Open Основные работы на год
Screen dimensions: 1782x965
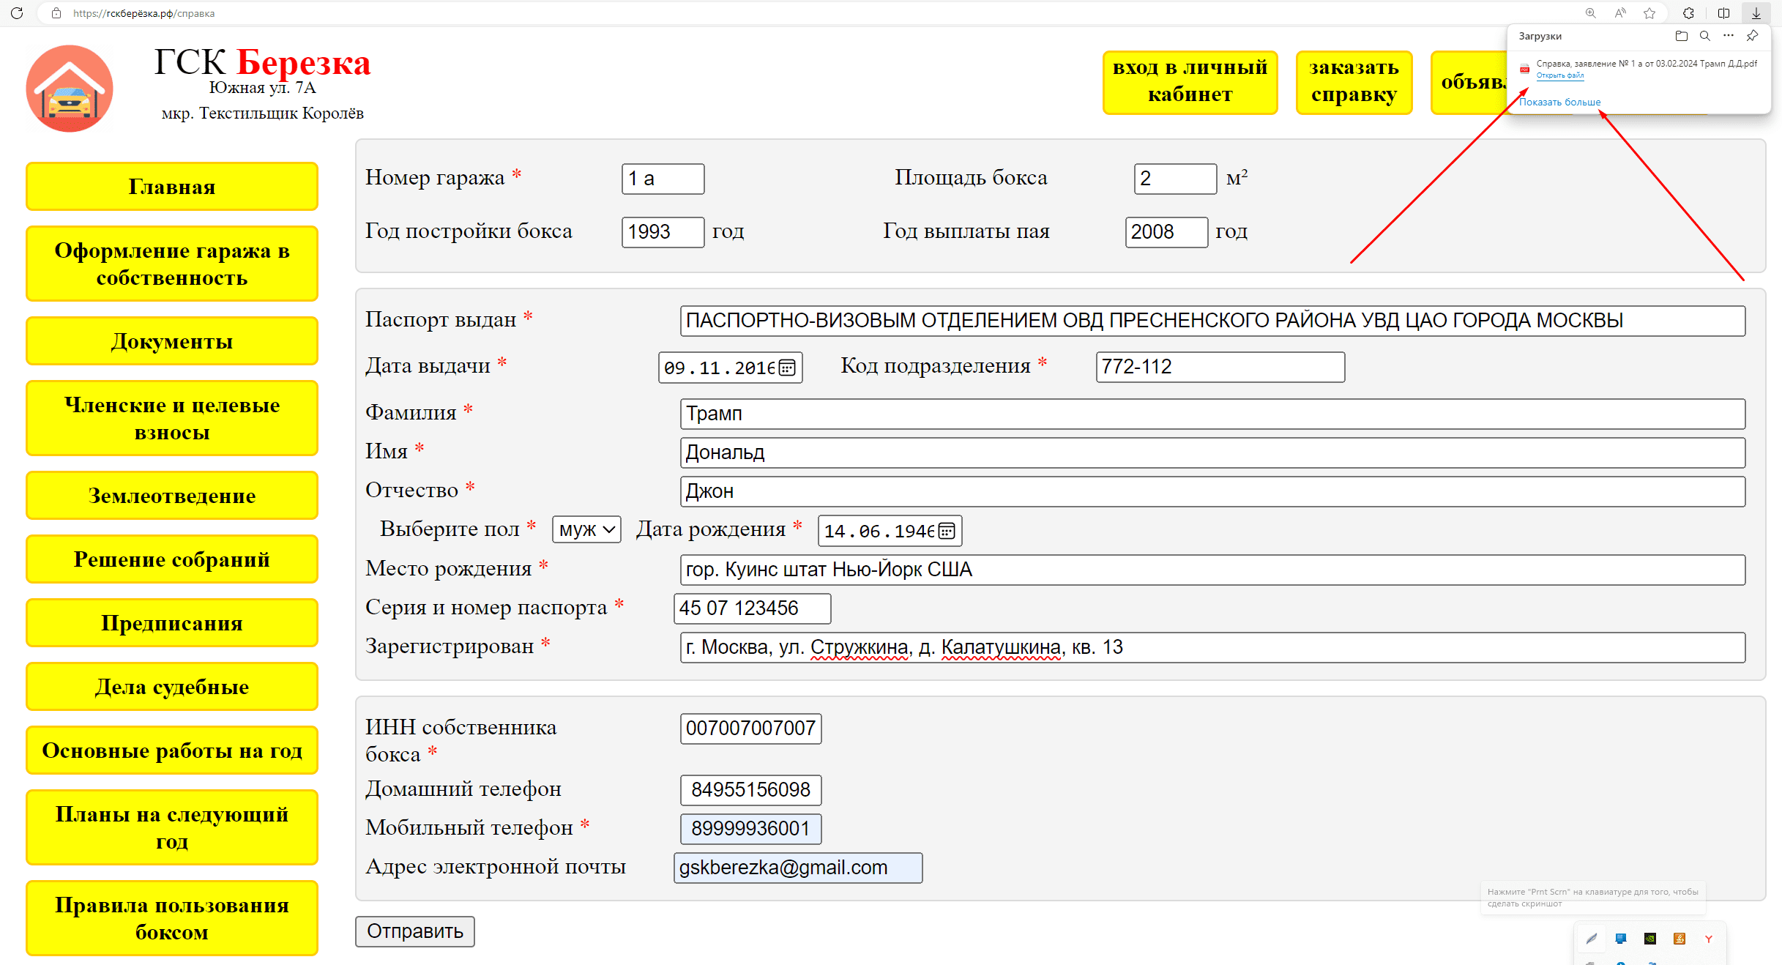click(x=172, y=750)
